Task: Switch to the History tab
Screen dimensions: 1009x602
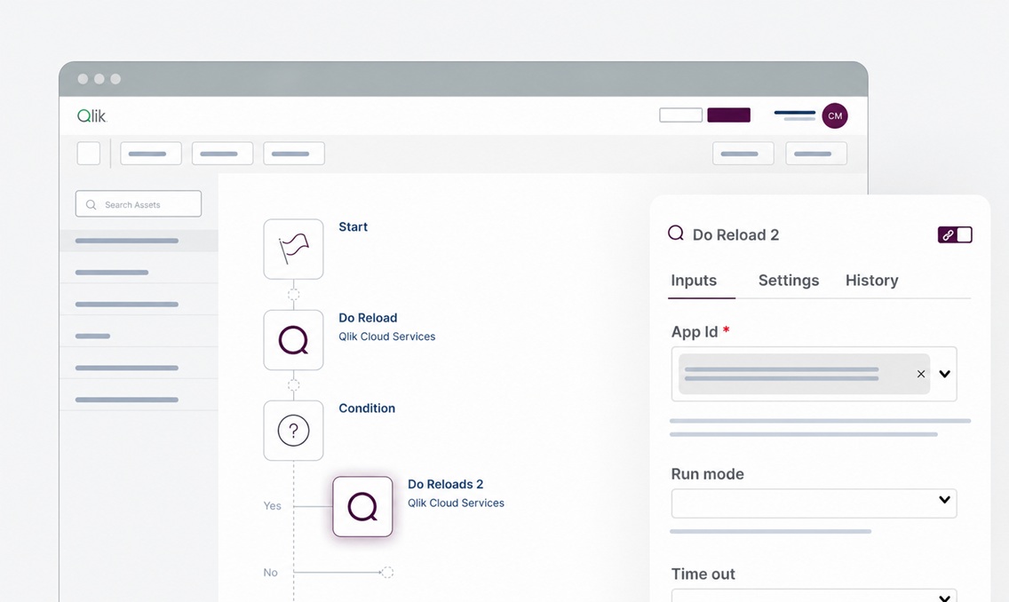Action: tap(872, 281)
